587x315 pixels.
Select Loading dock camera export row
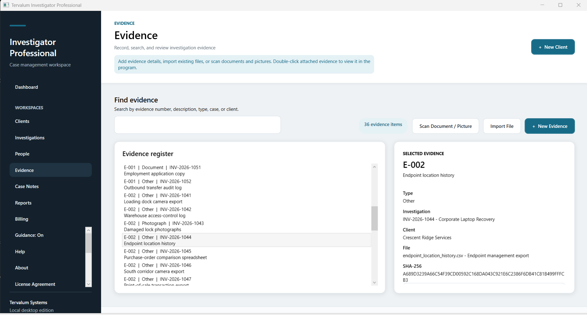247,198
